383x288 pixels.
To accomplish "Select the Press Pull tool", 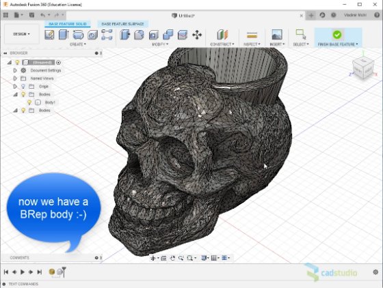I will pos(125,35).
